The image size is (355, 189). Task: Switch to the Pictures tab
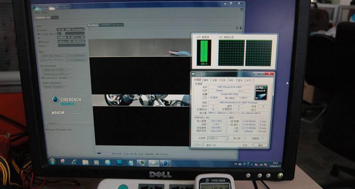[93, 25]
